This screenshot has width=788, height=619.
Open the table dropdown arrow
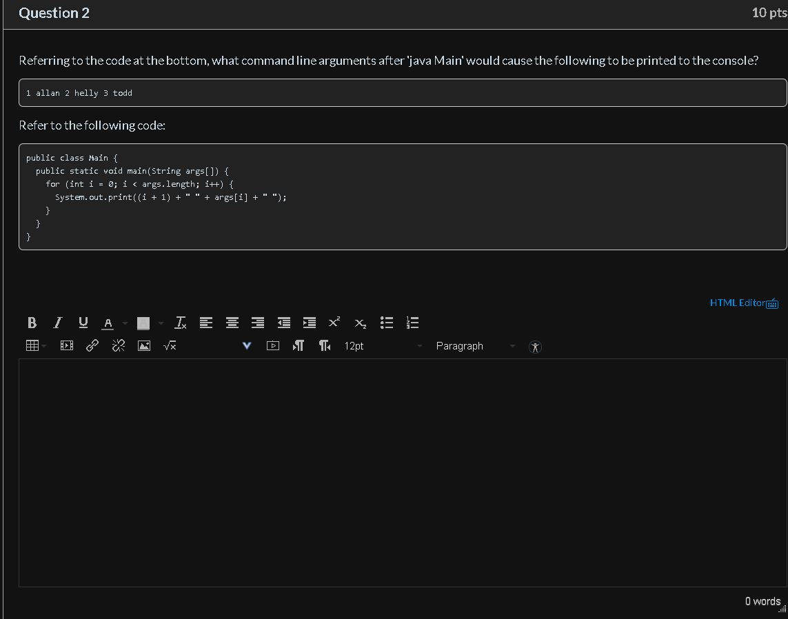[43, 345]
